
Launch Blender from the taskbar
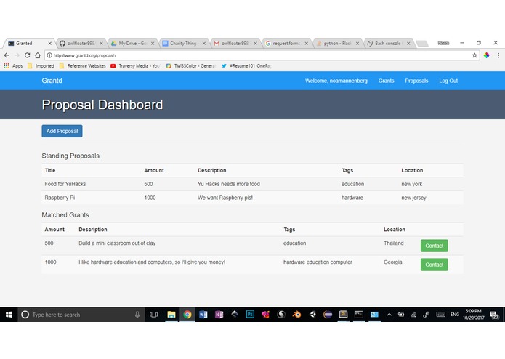pyautogui.click(x=296, y=314)
